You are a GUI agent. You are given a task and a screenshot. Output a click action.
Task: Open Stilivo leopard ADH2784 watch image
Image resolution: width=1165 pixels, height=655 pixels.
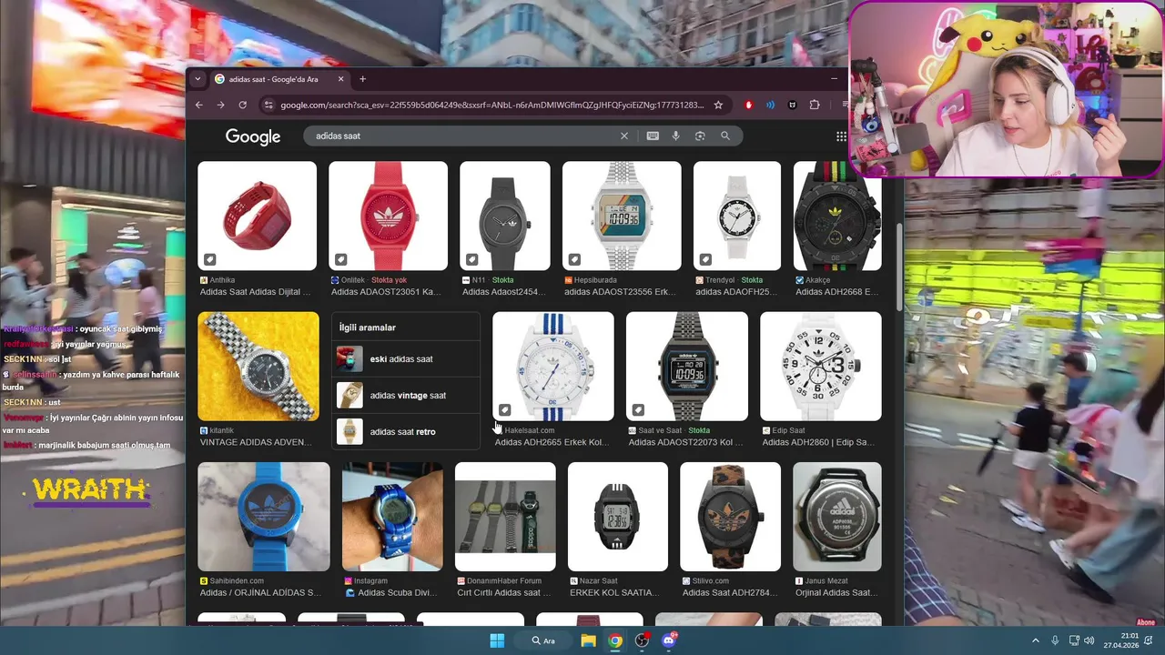730,517
